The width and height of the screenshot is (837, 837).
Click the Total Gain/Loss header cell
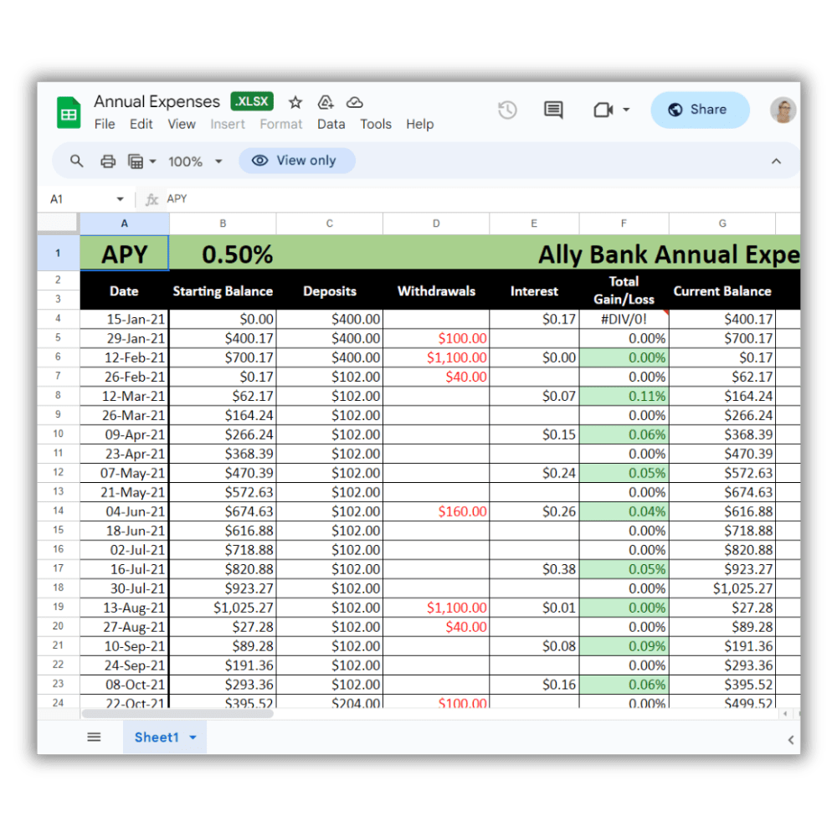(x=624, y=291)
